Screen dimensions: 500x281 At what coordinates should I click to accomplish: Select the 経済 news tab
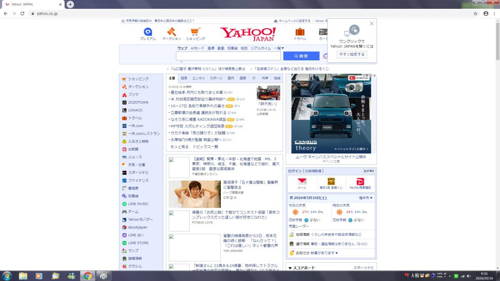(x=184, y=78)
